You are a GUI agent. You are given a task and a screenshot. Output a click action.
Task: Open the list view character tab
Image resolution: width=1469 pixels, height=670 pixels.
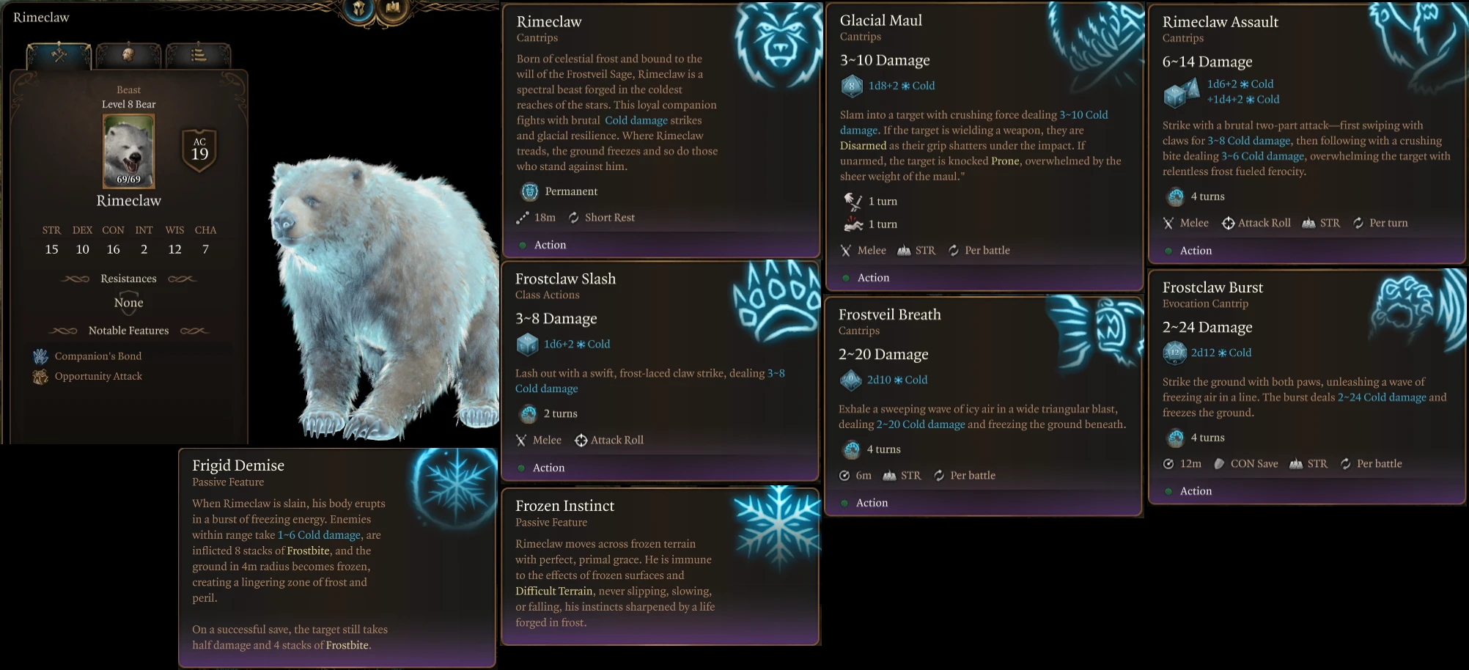(198, 55)
